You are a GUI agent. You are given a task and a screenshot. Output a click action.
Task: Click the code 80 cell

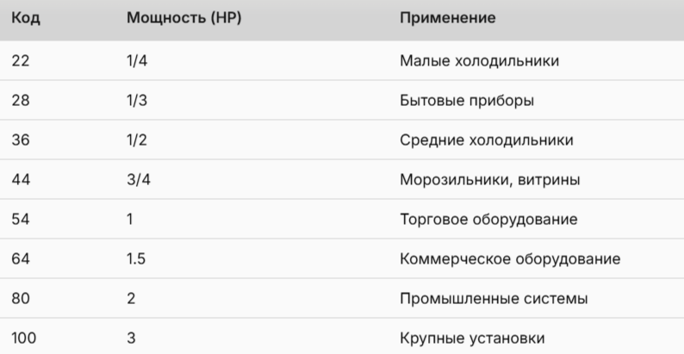coord(22,298)
